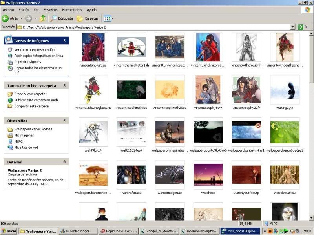Select the vincentthemeditator1sh thumbnail
Viewport: 314px width, 235px height.
pyautogui.click(x=131, y=47)
